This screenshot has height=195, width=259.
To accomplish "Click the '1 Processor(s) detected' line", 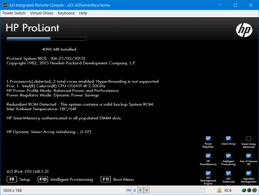I will point(83,81).
